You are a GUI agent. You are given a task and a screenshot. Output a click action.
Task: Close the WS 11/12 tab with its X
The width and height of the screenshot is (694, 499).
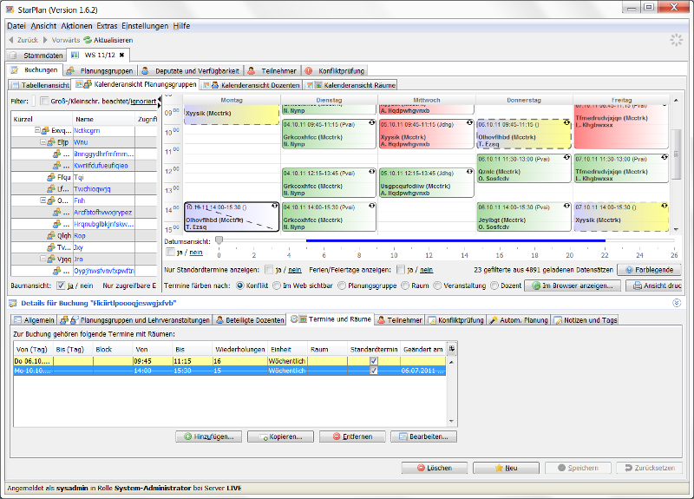coord(121,55)
